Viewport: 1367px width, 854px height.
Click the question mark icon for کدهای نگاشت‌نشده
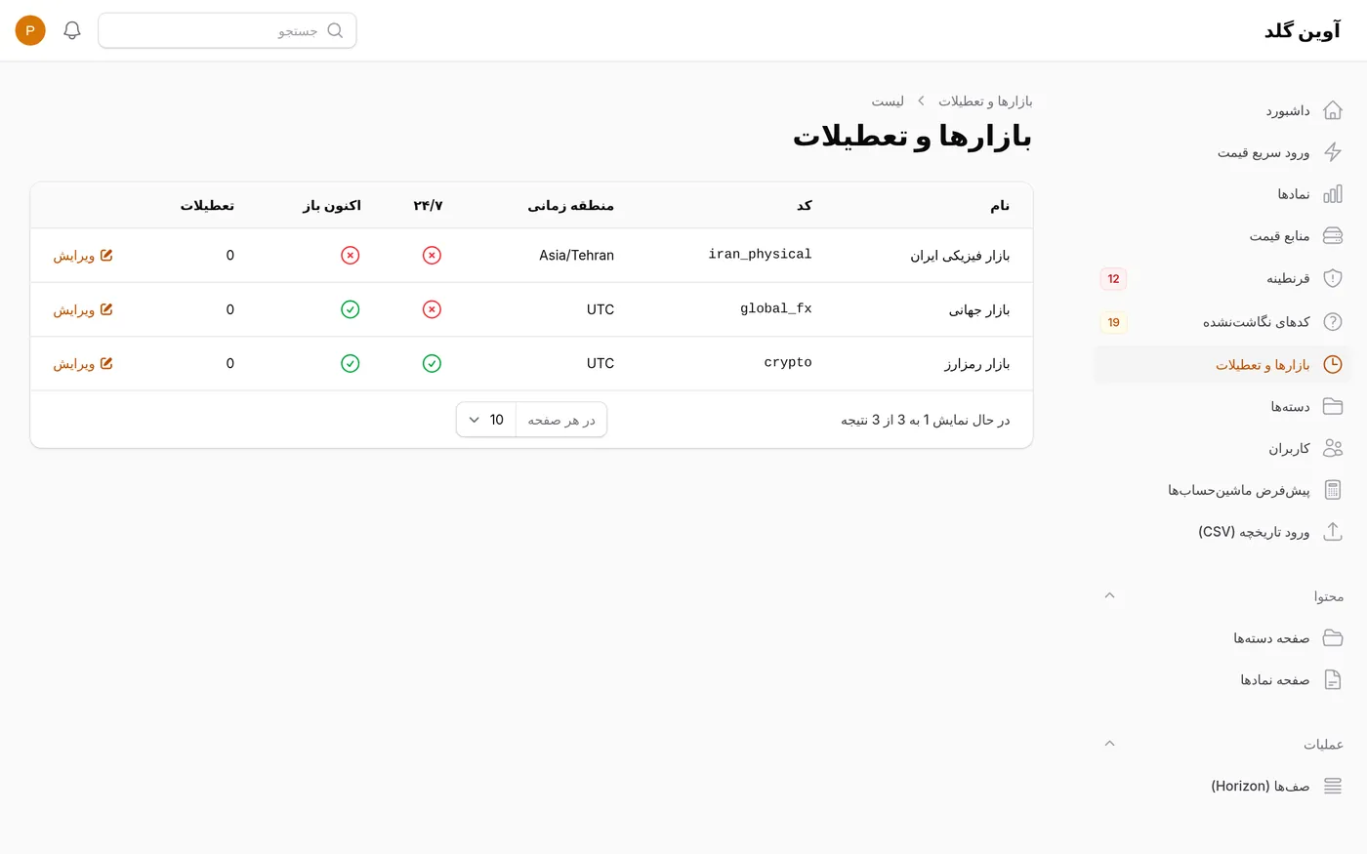click(1333, 322)
